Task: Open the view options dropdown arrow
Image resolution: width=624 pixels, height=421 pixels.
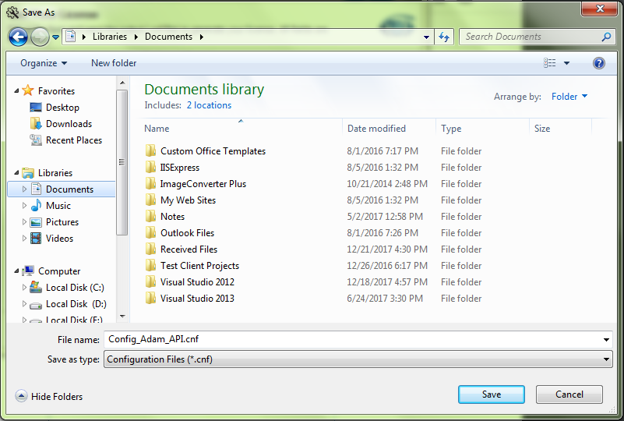Action: (566, 63)
